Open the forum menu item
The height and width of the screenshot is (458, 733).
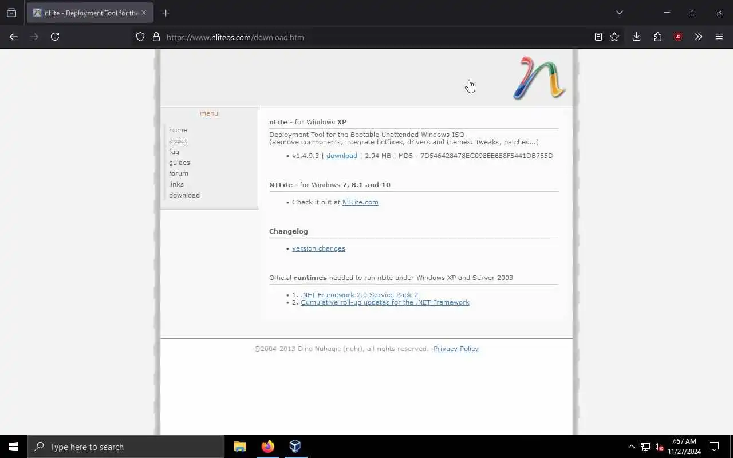click(x=179, y=173)
